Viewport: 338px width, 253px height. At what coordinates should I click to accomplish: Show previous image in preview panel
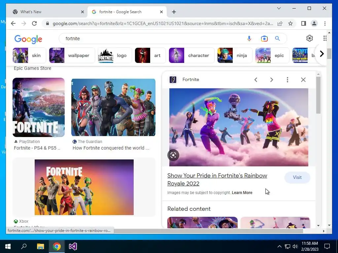256,80
